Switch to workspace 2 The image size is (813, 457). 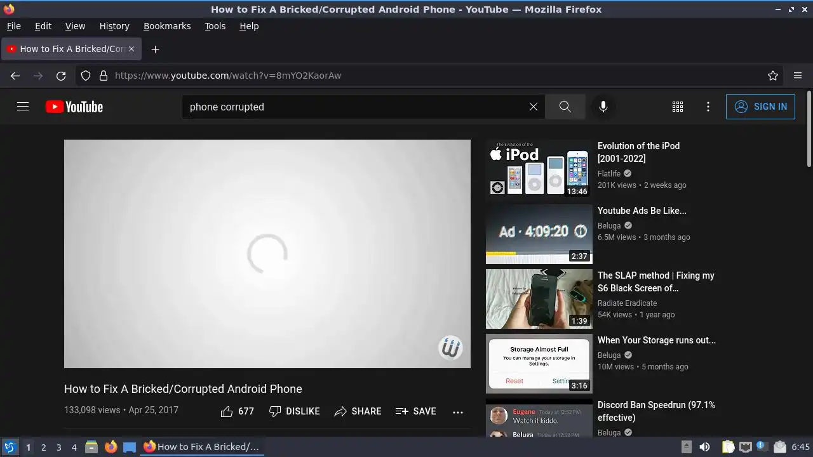tap(43, 447)
